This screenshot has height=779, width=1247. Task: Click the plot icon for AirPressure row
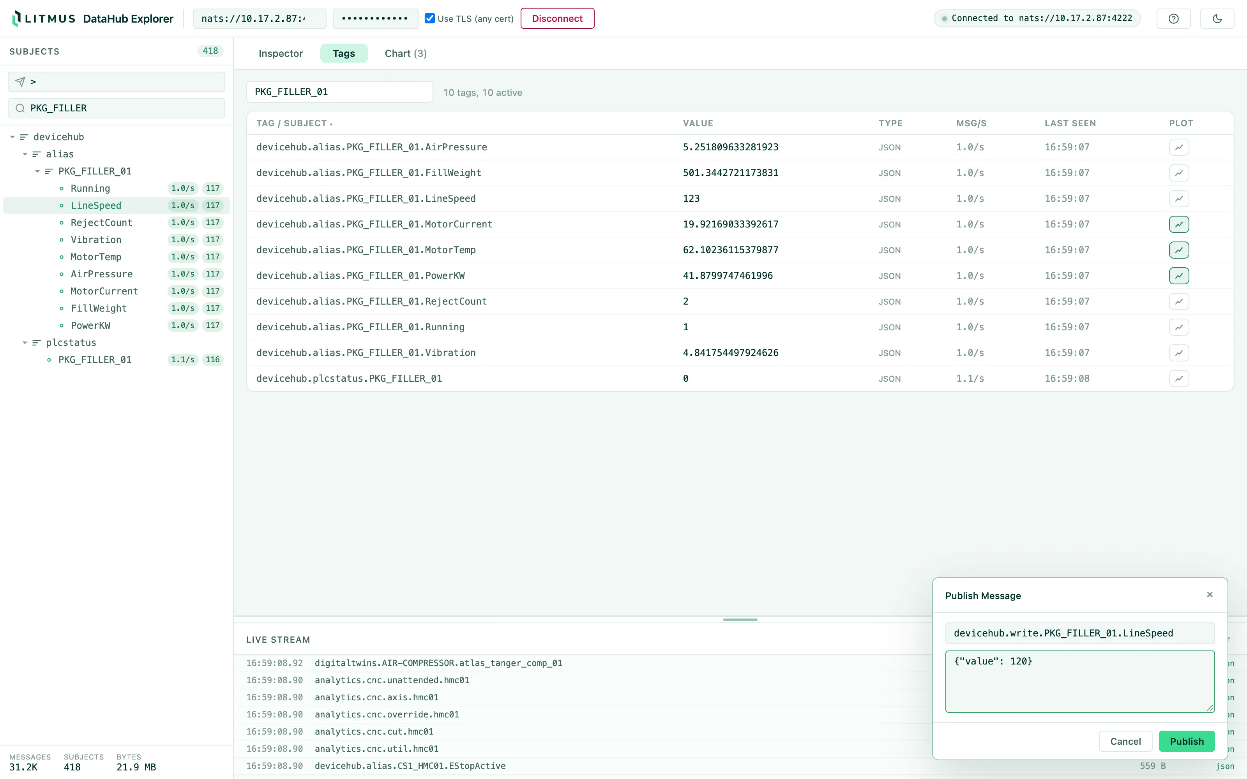(x=1179, y=147)
